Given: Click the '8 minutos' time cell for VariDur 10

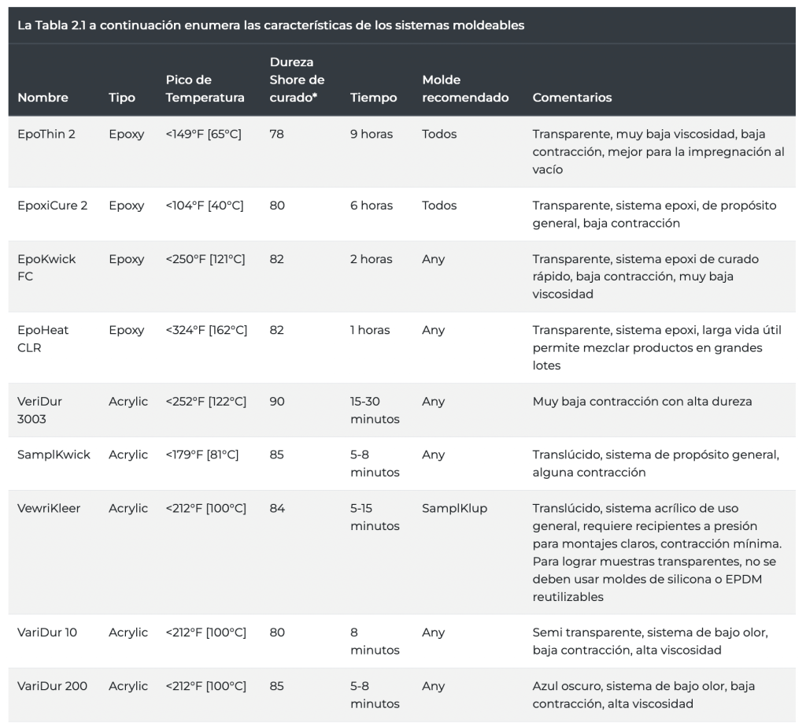Looking at the screenshot, I should pyautogui.click(x=375, y=641).
